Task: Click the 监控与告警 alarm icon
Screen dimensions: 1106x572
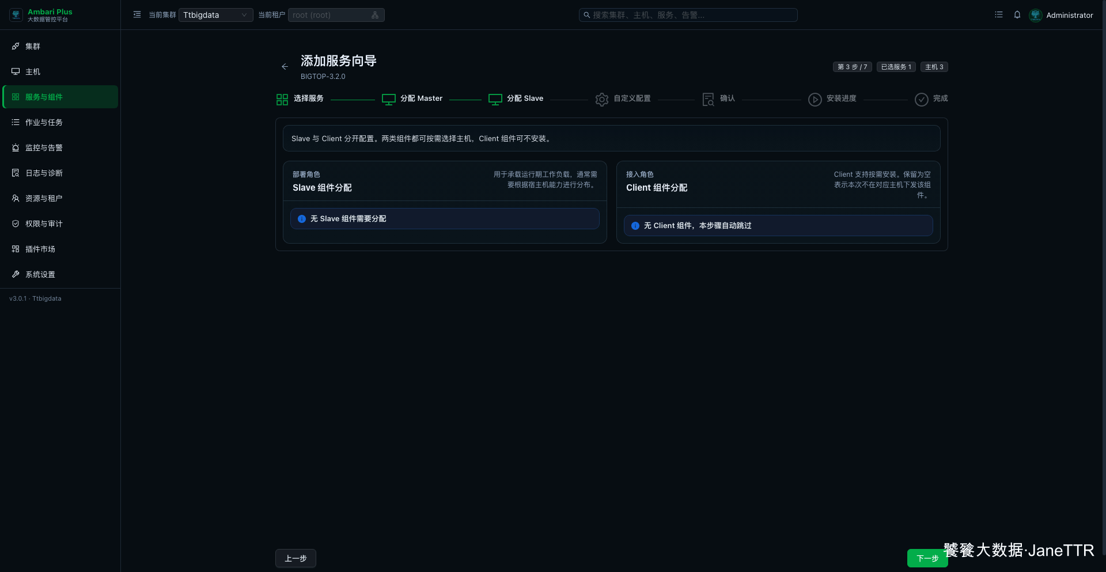Action: coord(16,147)
